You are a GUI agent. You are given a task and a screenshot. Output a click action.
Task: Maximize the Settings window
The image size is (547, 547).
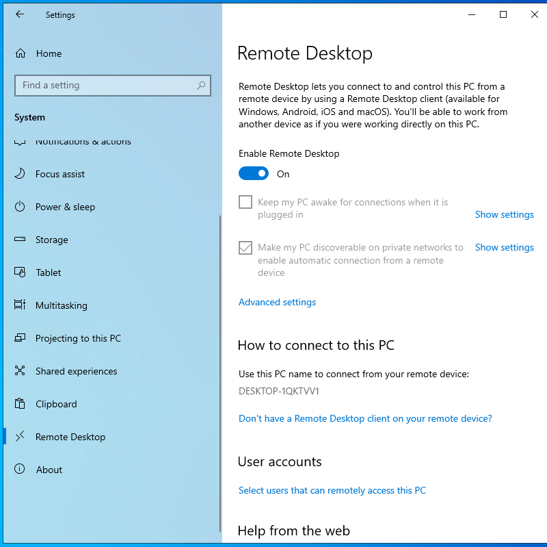click(503, 14)
